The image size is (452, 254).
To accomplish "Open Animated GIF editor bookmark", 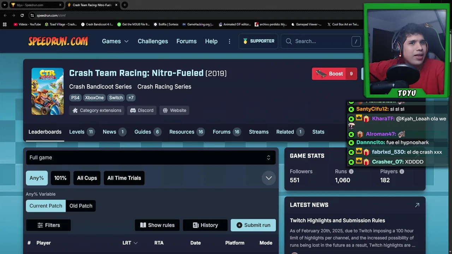I will [235, 24].
